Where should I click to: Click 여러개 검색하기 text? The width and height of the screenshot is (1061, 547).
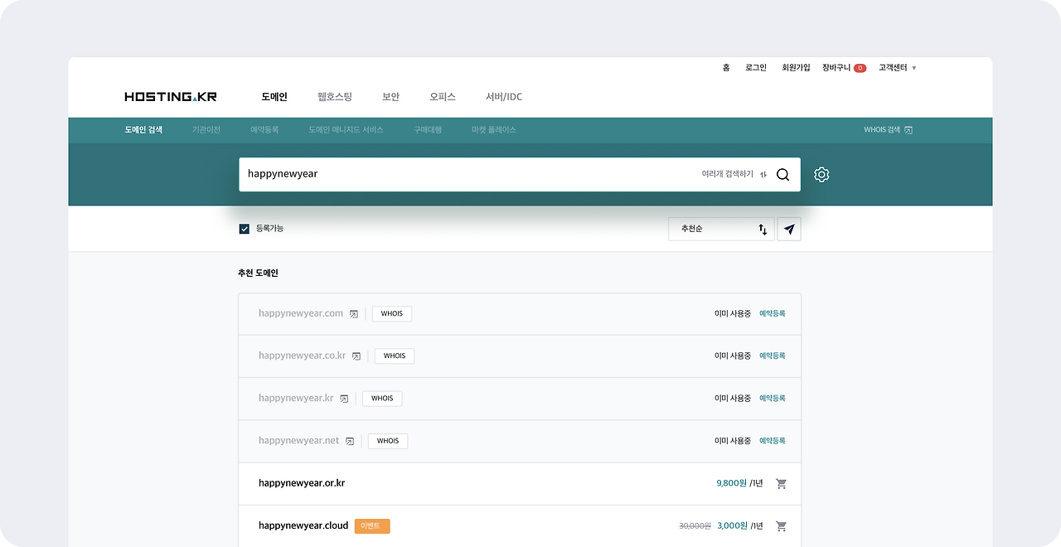click(728, 175)
